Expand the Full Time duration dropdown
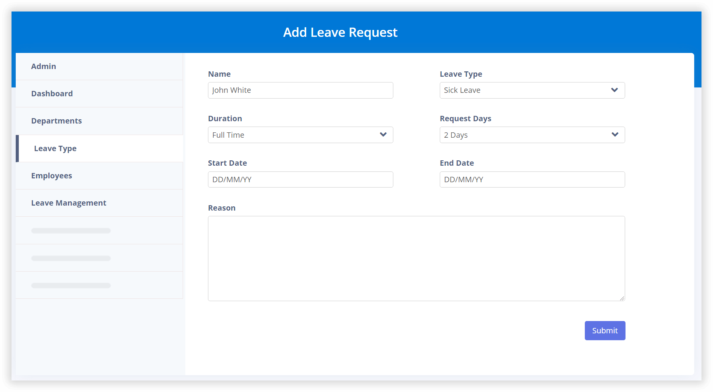Image resolution: width=713 pixels, height=392 pixels. click(300, 135)
